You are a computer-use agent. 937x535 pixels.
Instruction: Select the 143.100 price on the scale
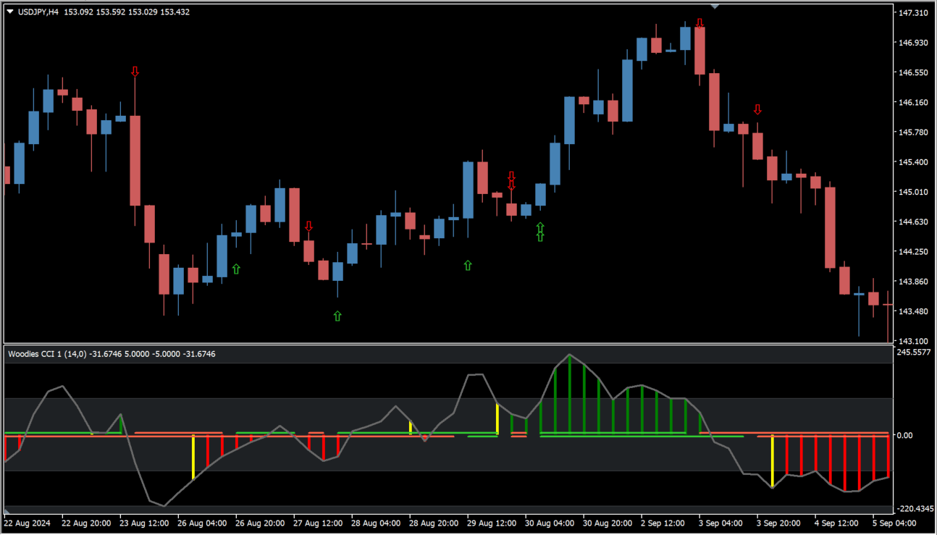pyautogui.click(x=913, y=341)
